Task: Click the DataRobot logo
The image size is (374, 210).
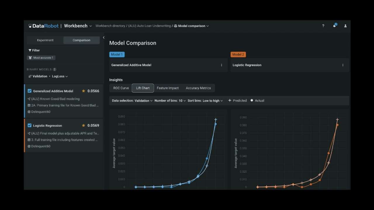Action: [x=44, y=26]
